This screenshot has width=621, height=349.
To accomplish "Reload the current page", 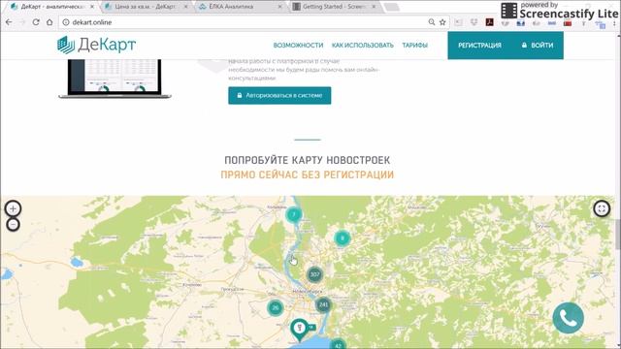I will tap(36, 22).
